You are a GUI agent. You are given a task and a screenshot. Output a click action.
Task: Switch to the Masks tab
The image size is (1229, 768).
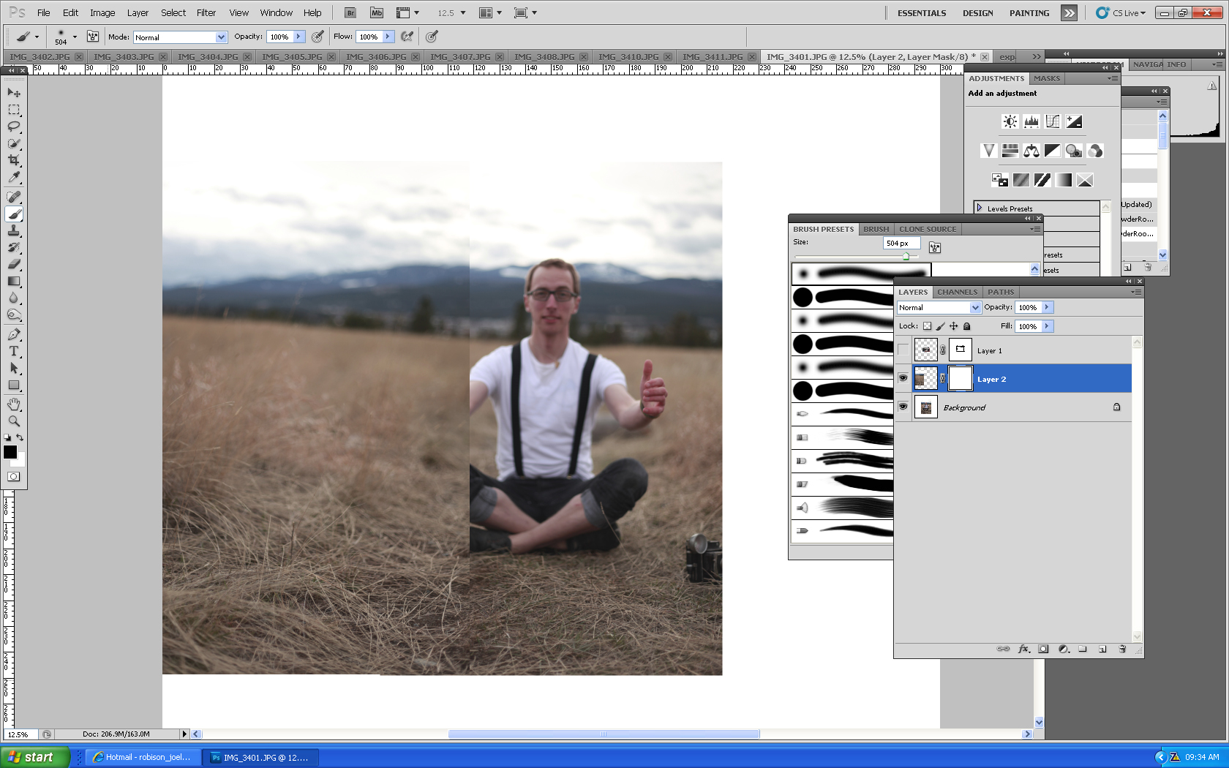coord(1046,78)
